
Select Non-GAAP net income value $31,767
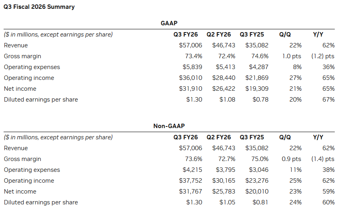tap(191, 192)
